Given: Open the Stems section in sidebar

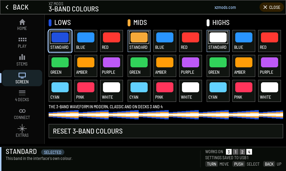Looking at the screenshot, I should 22,60.
